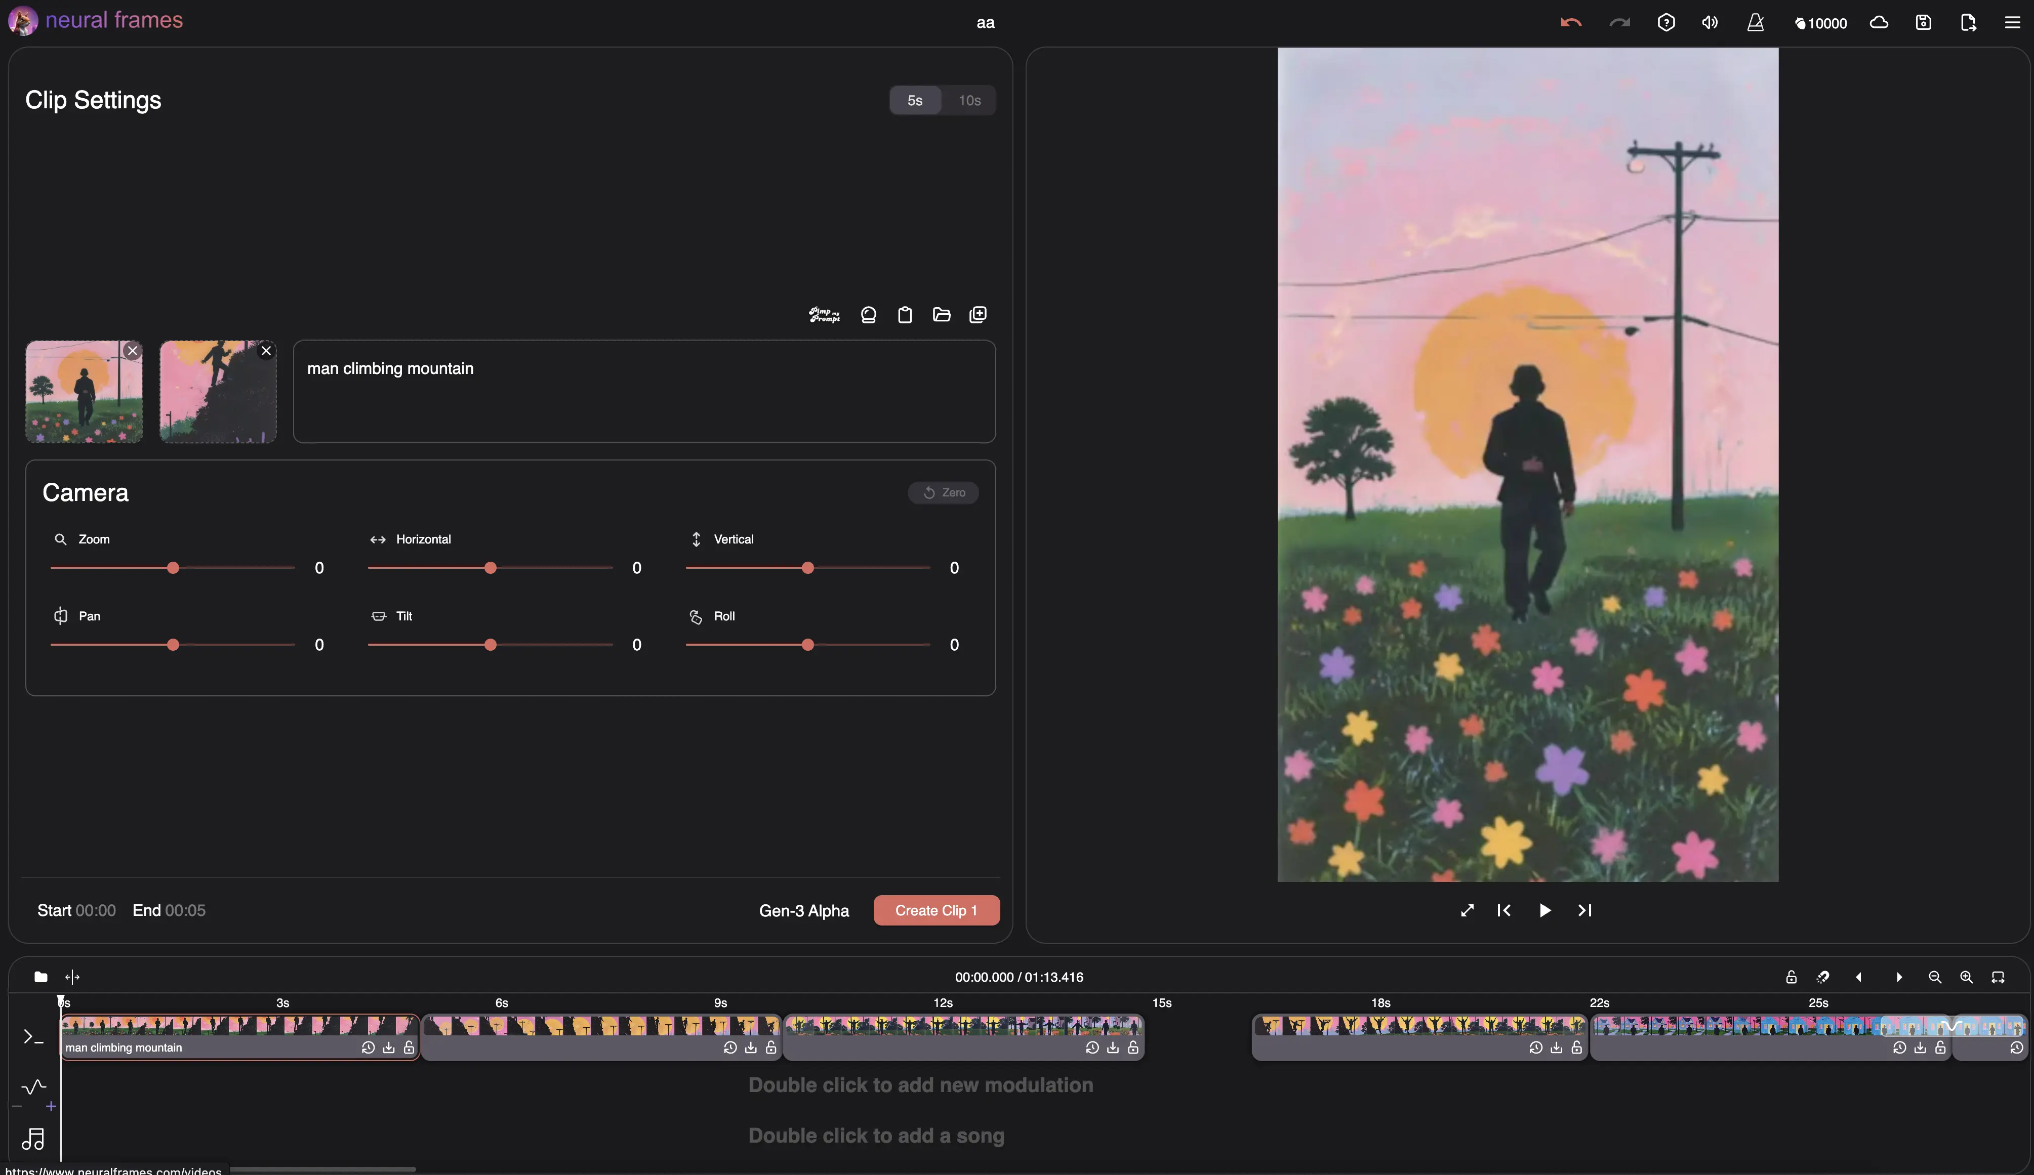Click the split clip icon on timeline
Image resolution: width=2034 pixels, height=1175 pixels.
[72, 977]
